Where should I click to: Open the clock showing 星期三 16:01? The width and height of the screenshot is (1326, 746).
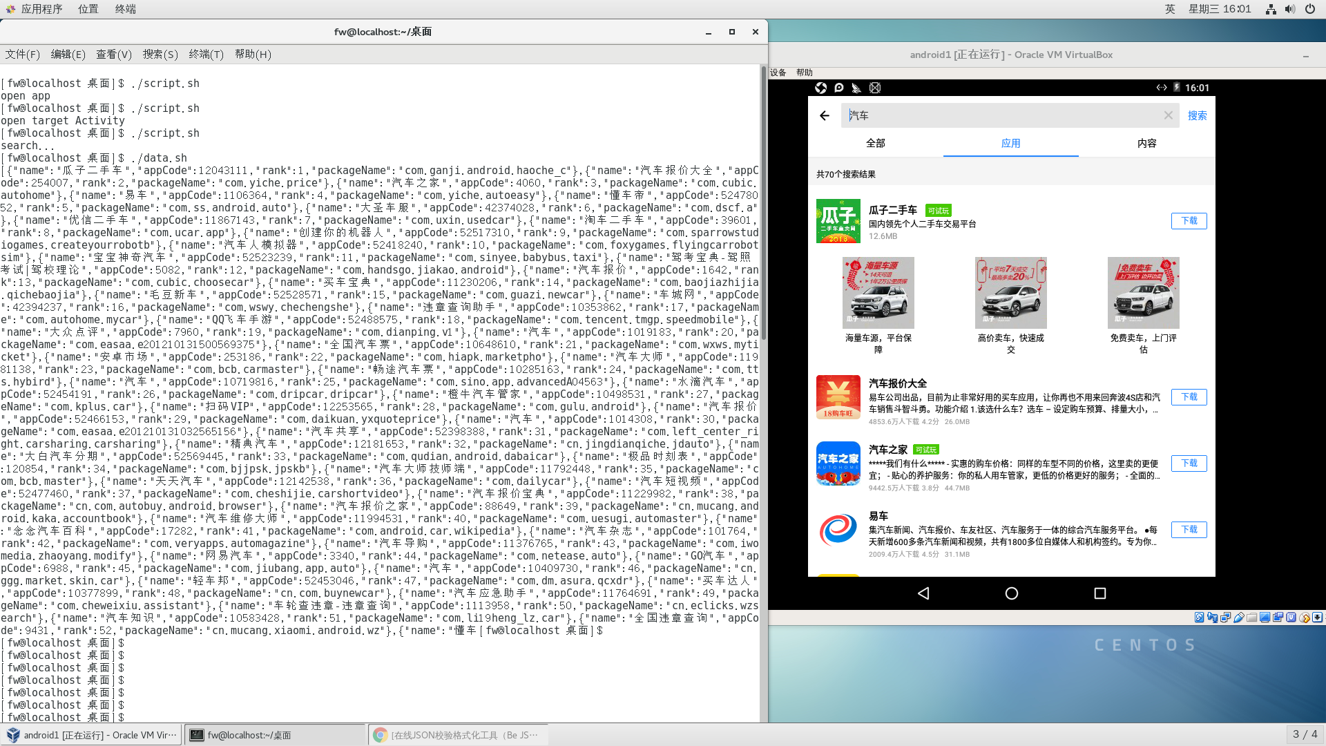point(1220,9)
